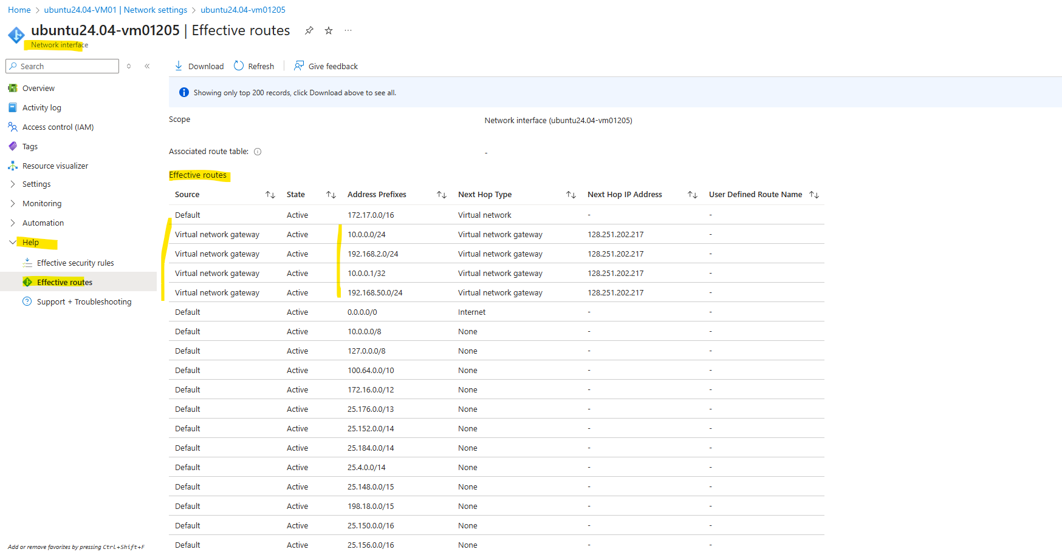
Task: Open the more options ellipsis near title
Action: coord(348,30)
